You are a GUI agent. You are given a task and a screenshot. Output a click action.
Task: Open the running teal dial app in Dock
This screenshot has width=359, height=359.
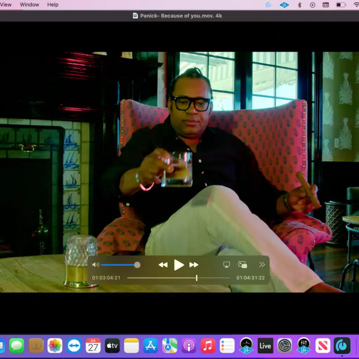click(x=342, y=345)
